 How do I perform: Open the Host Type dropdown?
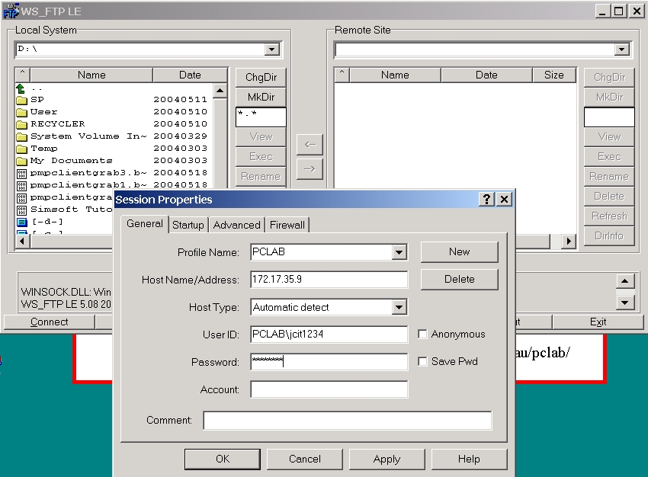coord(400,306)
